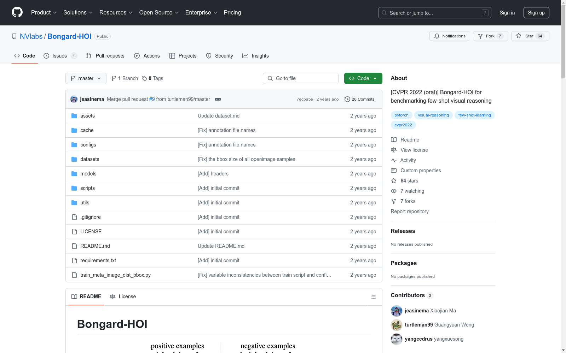Open the assets folder
Viewport: 566px width, 353px height.
tap(87, 116)
